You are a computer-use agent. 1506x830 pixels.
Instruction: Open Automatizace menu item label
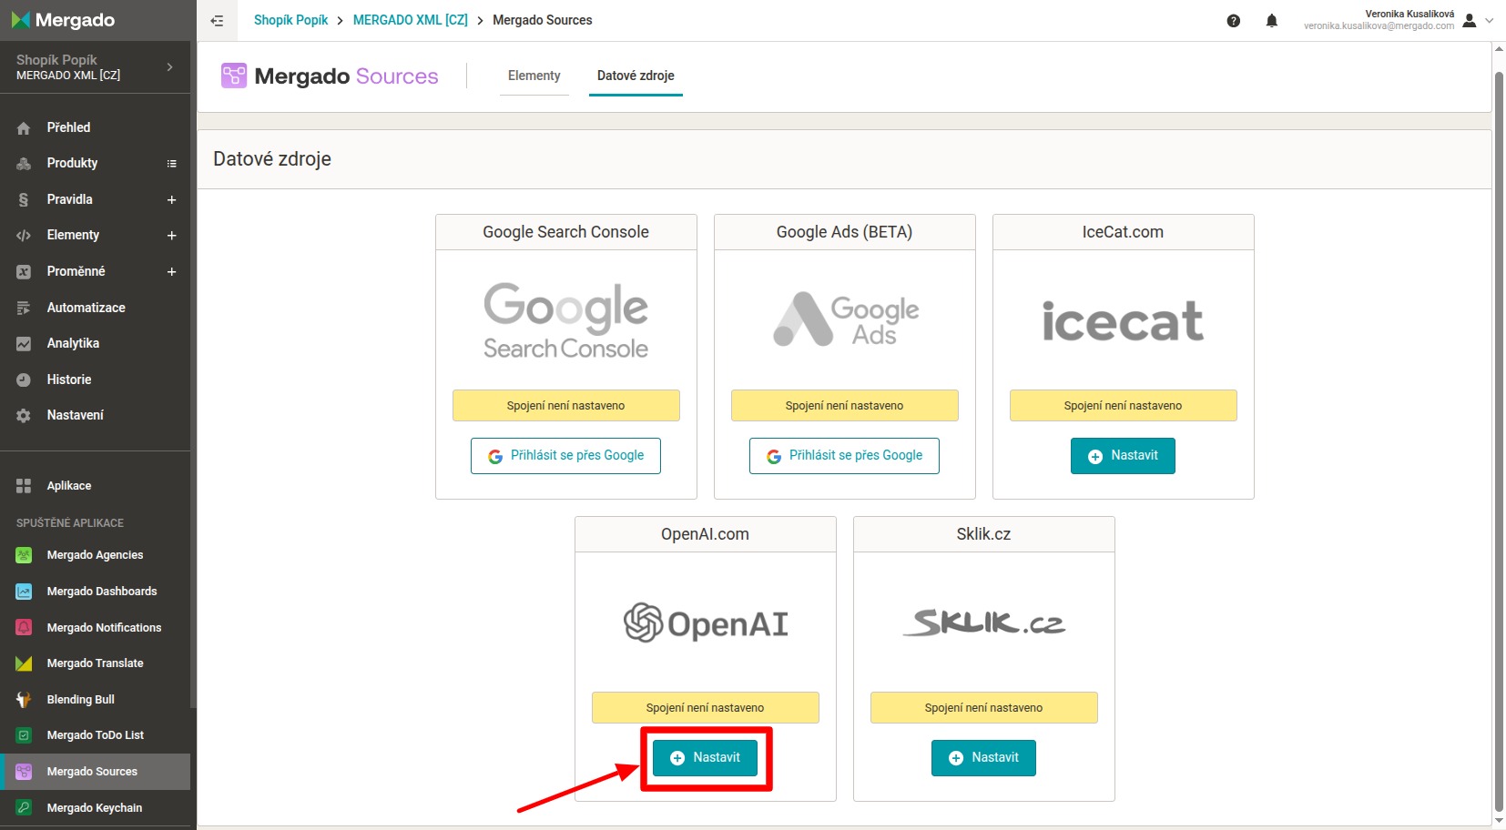86,308
